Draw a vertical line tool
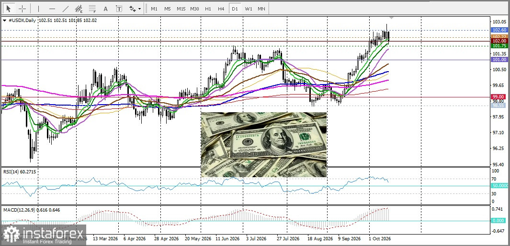 [x=38, y=9]
